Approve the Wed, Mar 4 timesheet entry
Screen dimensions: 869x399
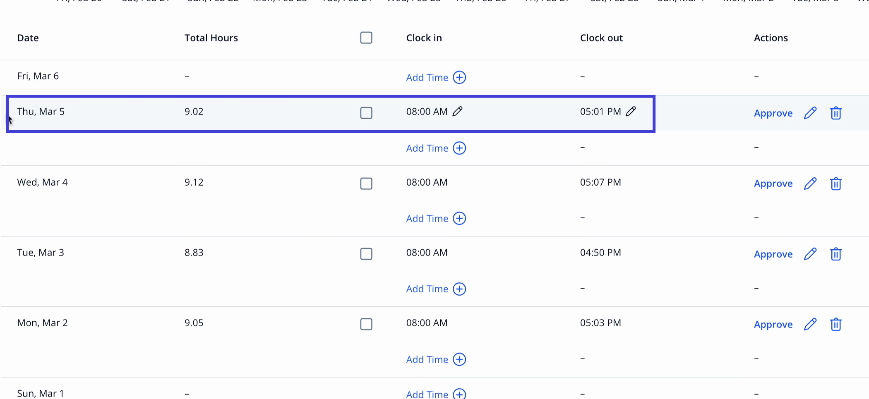point(773,184)
